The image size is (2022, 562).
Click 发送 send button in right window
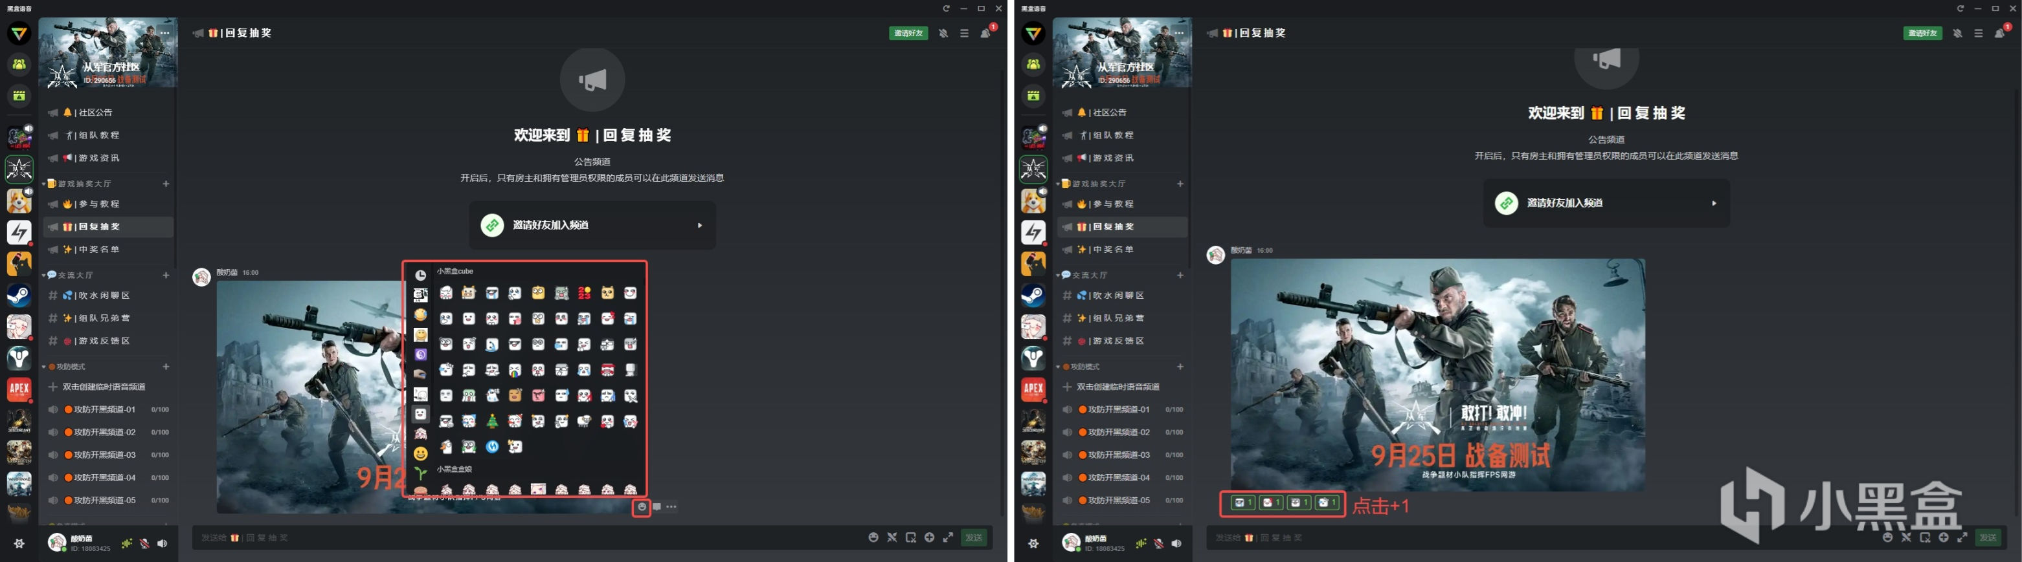coord(1988,537)
